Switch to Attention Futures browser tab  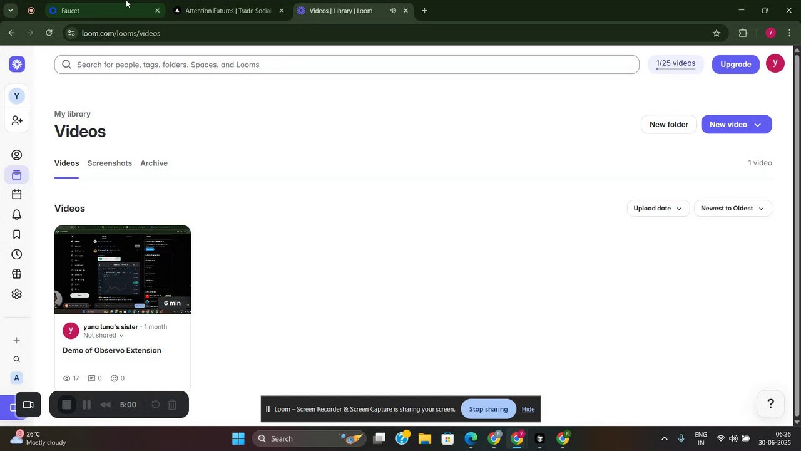pos(228,11)
